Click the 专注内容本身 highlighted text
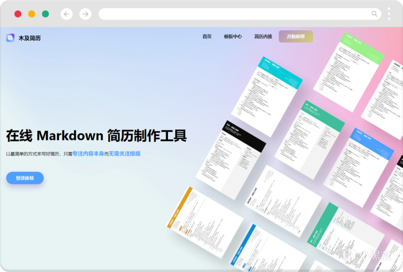This screenshot has width=403, height=272. 88,154
